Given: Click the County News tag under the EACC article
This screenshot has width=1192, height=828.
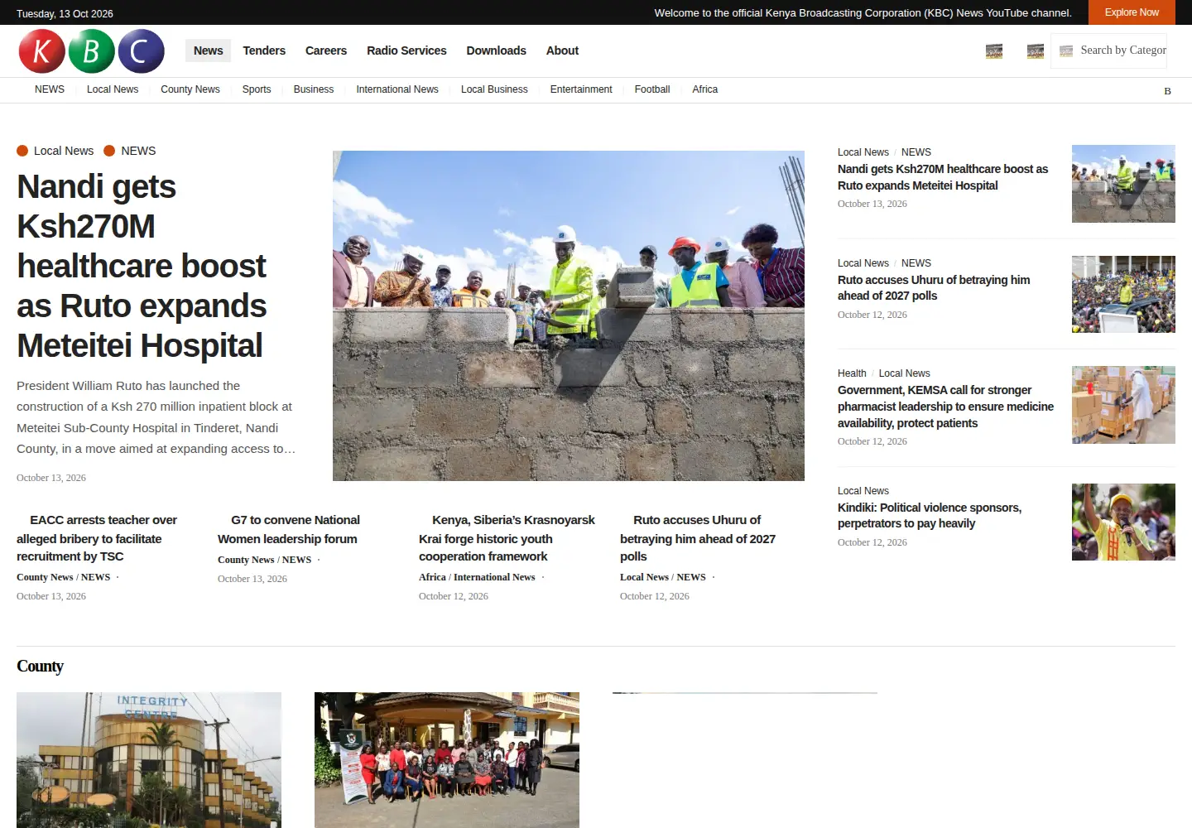Looking at the screenshot, I should pos(45,577).
